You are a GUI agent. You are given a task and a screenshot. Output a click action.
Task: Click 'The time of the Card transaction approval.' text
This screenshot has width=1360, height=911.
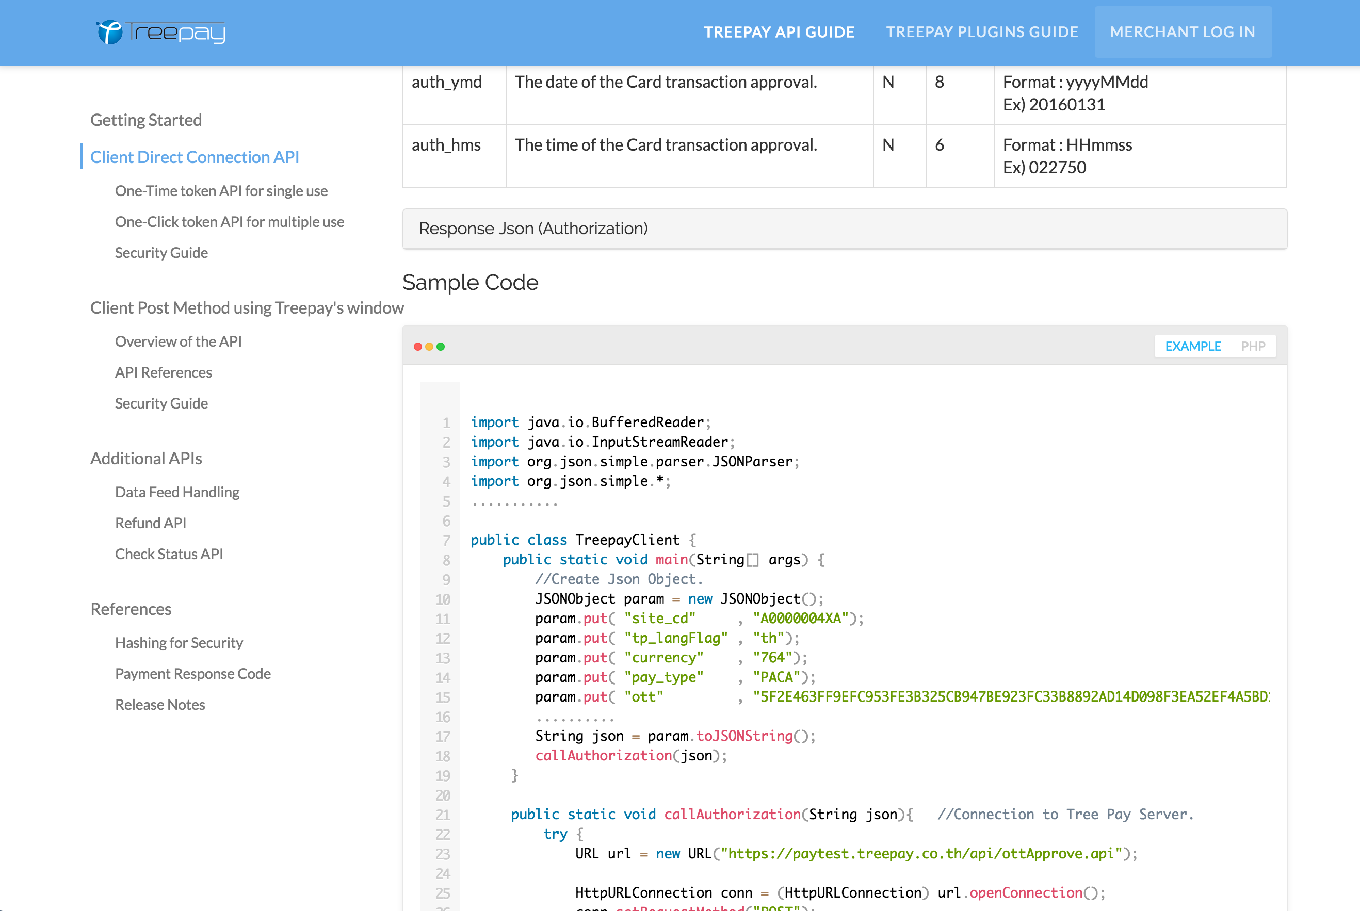tap(666, 144)
